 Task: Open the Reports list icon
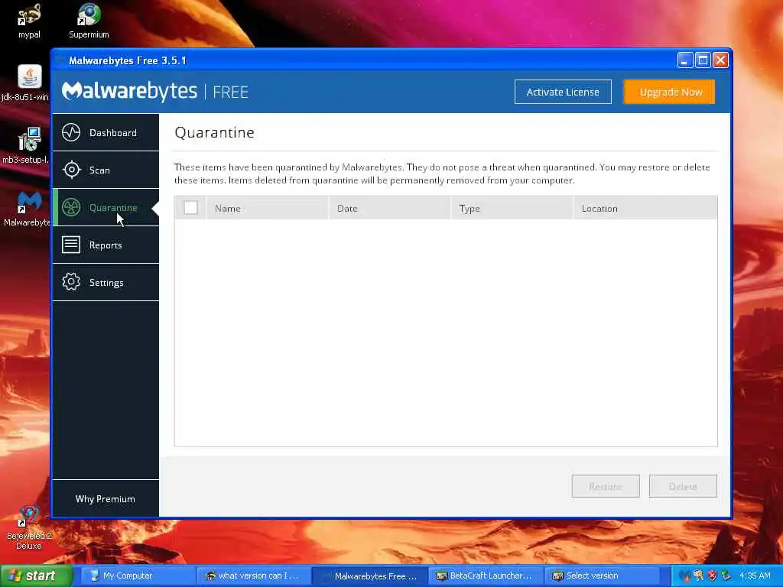pos(71,245)
